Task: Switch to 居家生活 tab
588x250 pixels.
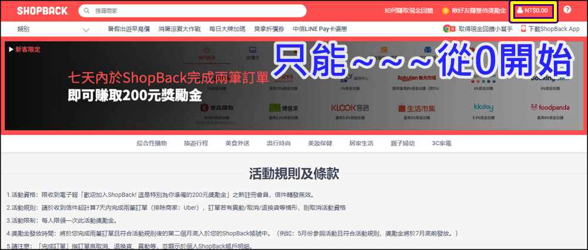Action: [x=361, y=143]
